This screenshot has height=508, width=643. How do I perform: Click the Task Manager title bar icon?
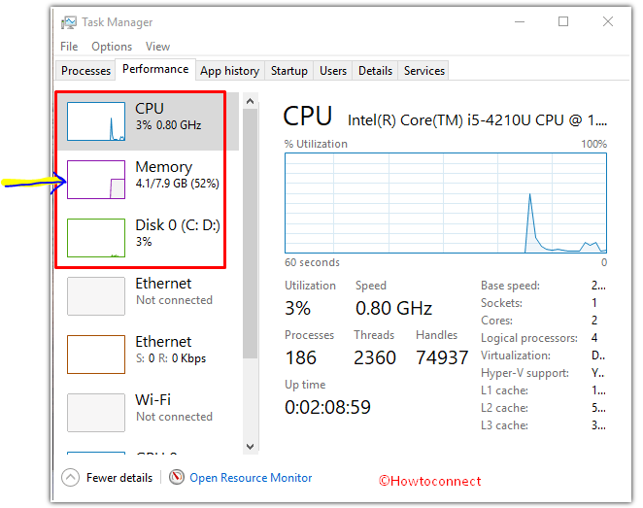[x=69, y=22]
